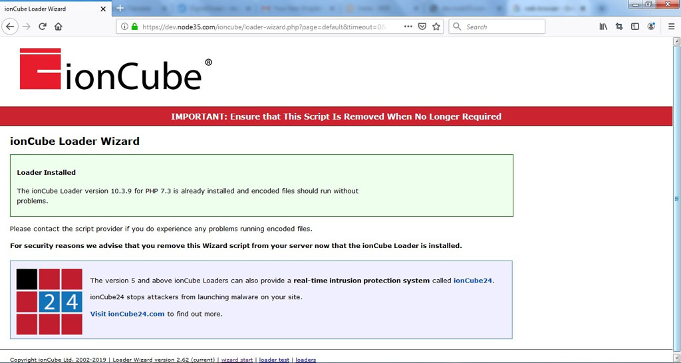This screenshot has width=681, height=363.
Task: Click the forward navigation arrow
Action: point(27,27)
